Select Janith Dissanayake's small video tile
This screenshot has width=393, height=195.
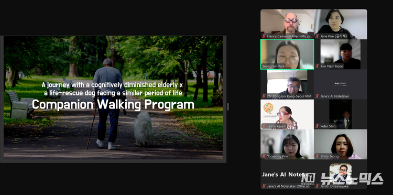[x=341, y=174]
